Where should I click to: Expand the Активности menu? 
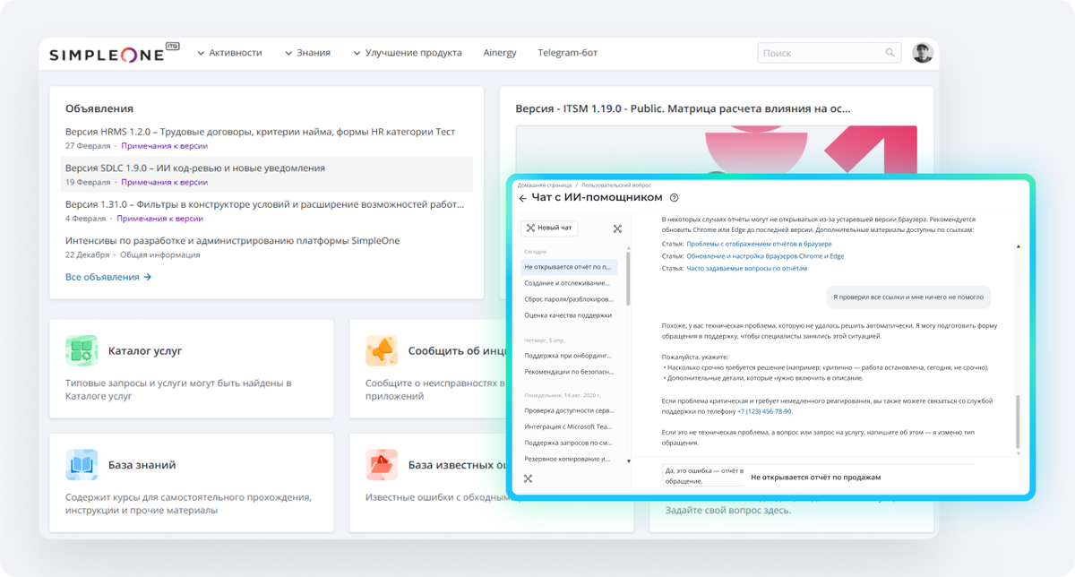(229, 53)
